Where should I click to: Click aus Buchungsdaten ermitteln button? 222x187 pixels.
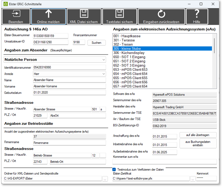[198, 143]
